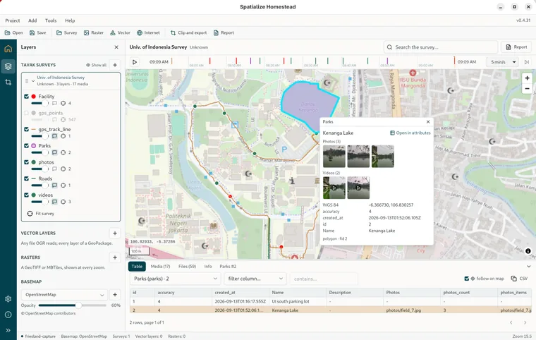Viewport: 536px width, 340px height.
Task: Uncheck the gps_track_line layer
Action: pos(26,129)
